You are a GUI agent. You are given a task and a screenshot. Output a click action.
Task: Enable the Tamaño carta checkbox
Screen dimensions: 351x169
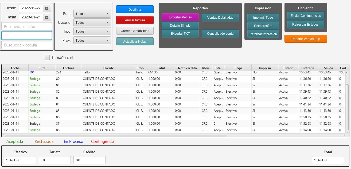(47, 57)
